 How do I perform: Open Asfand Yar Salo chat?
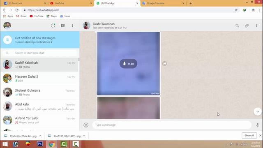coord(39,120)
